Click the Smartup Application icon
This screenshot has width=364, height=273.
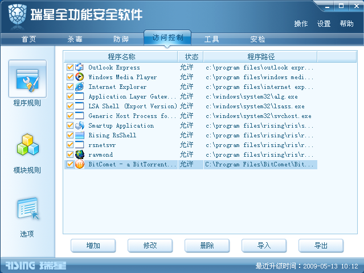(79, 125)
